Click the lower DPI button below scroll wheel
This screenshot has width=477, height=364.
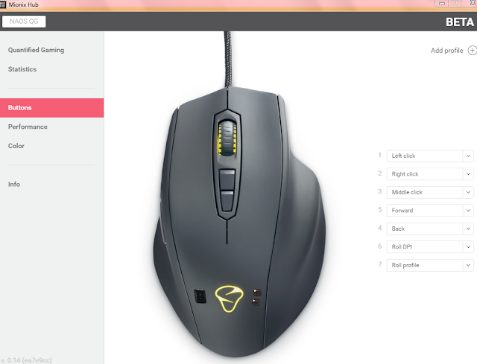227,201
